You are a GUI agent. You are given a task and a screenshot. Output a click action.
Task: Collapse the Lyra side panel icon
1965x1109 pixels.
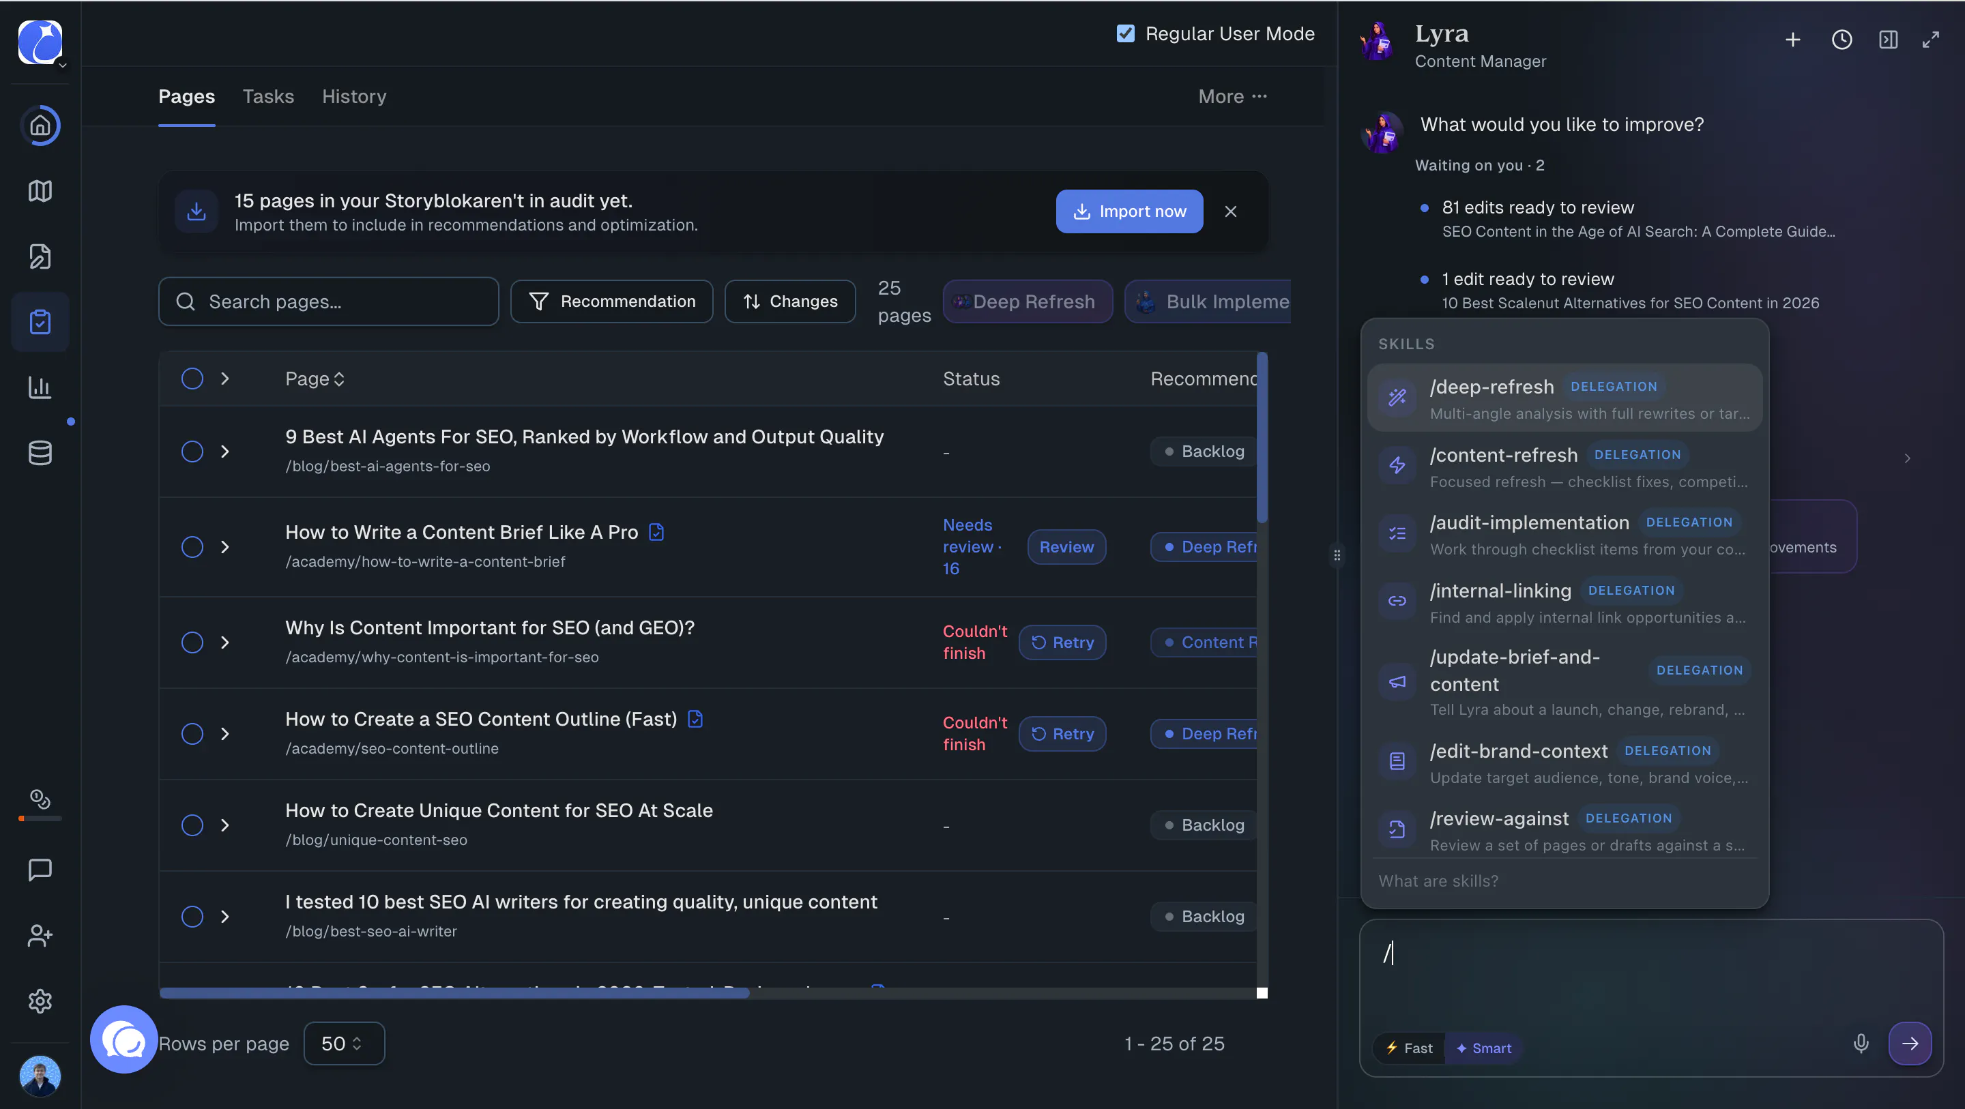point(1888,40)
